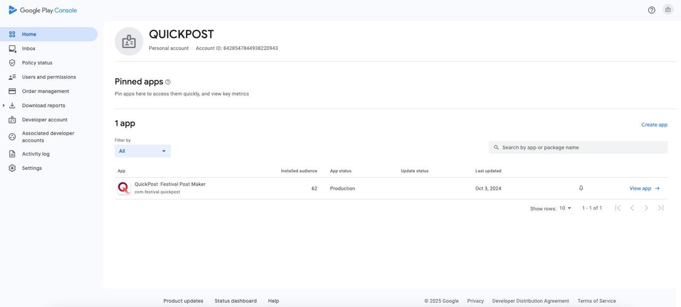The width and height of the screenshot is (681, 307).
Task: Click the QuickPost :Festival Post Maker name
Action: [170, 184]
